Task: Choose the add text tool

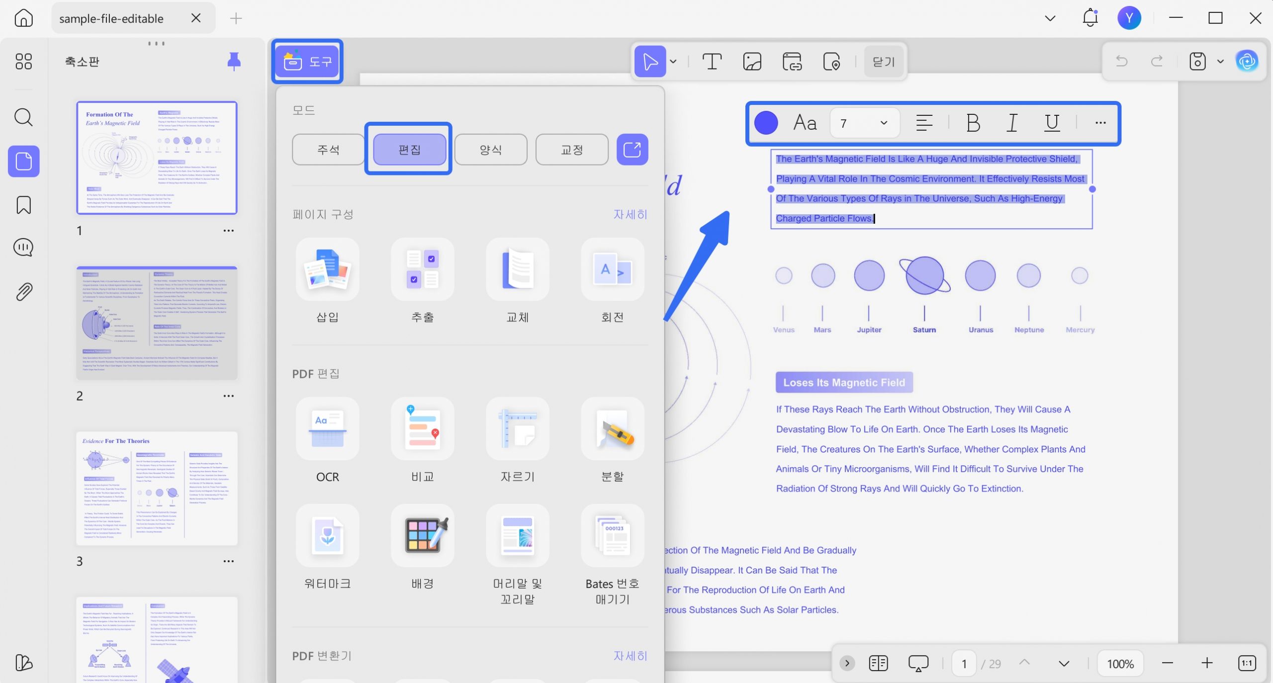Action: tap(712, 62)
